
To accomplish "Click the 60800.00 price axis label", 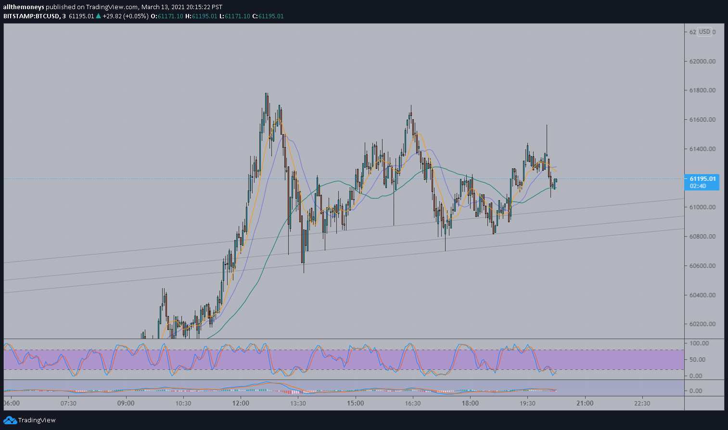I will pyautogui.click(x=702, y=237).
